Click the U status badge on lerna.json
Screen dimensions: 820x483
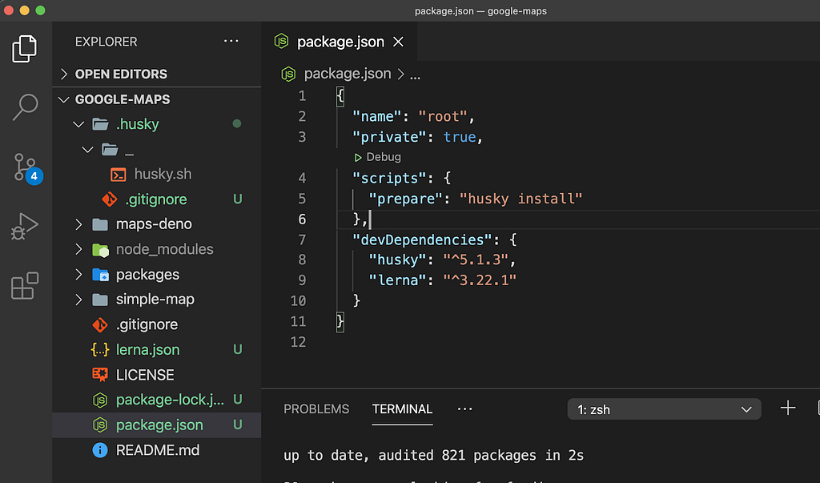pos(237,349)
